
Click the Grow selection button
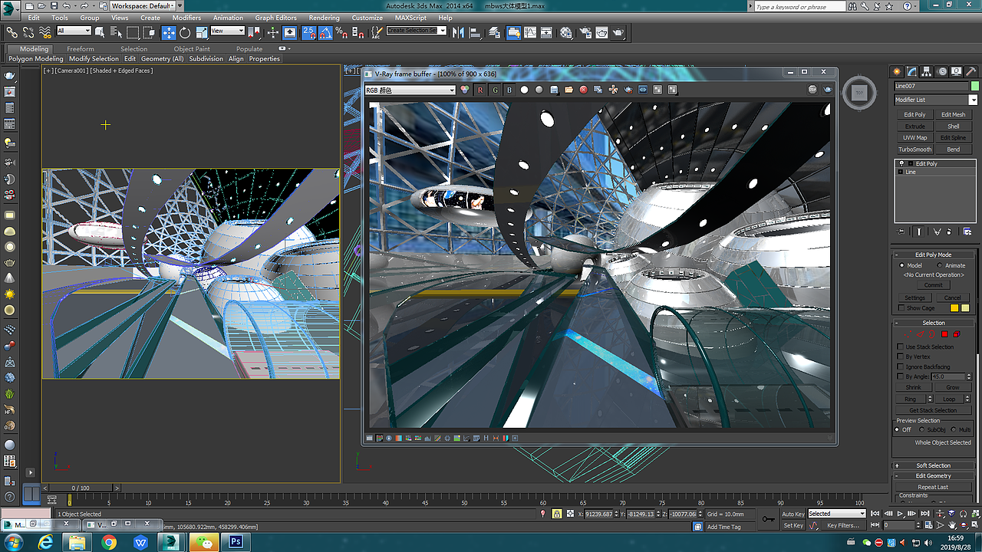952,387
